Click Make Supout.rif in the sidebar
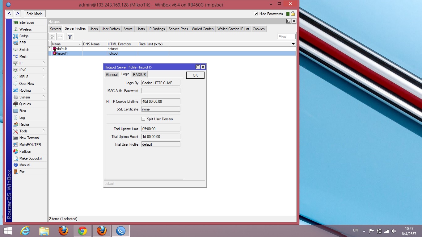 tap(31, 158)
